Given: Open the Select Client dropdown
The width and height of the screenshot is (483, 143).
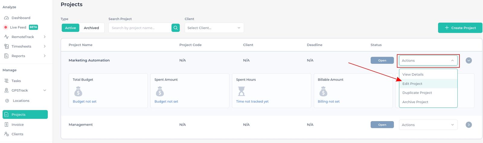Looking at the screenshot, I should 214,28.
